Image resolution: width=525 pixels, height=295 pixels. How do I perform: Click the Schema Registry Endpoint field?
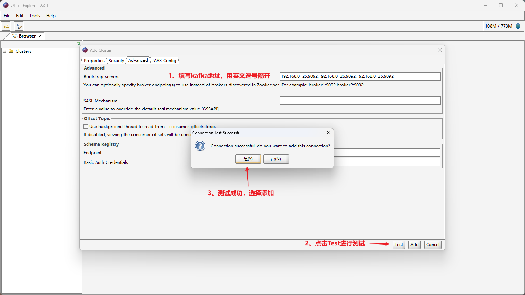point(387,152)
